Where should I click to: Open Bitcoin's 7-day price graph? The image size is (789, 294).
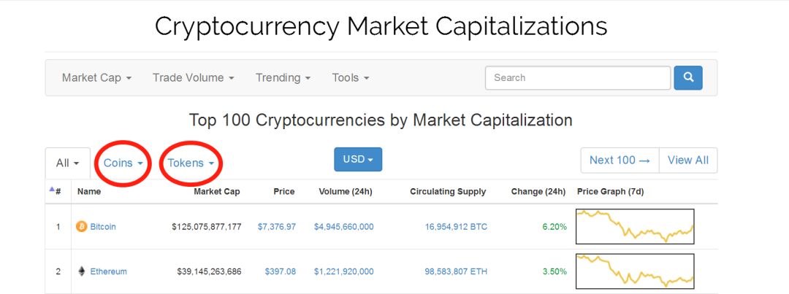[x=634, y=226]
